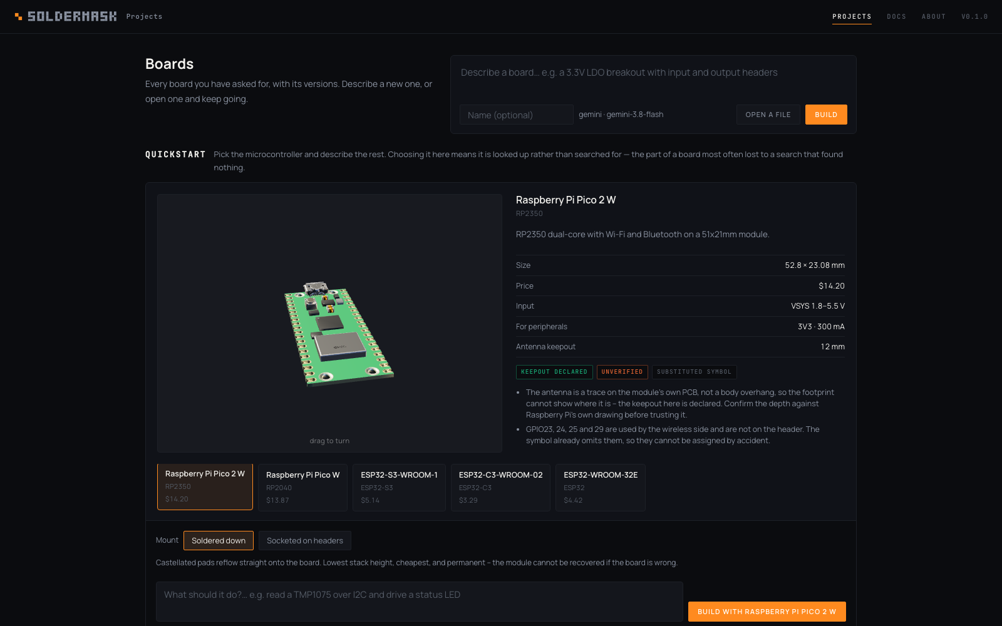Click the Soldermask logo icon
Viewport: 1002px width, 626px height.
tap(19, 16)
